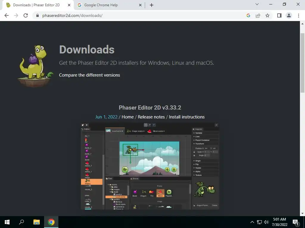Open File Explorer from the taskbar
The width and height of the screenshot is (305, 228).
coord(36,222)
